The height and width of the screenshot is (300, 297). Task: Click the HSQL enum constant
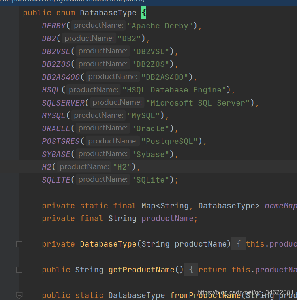[51, 90]
